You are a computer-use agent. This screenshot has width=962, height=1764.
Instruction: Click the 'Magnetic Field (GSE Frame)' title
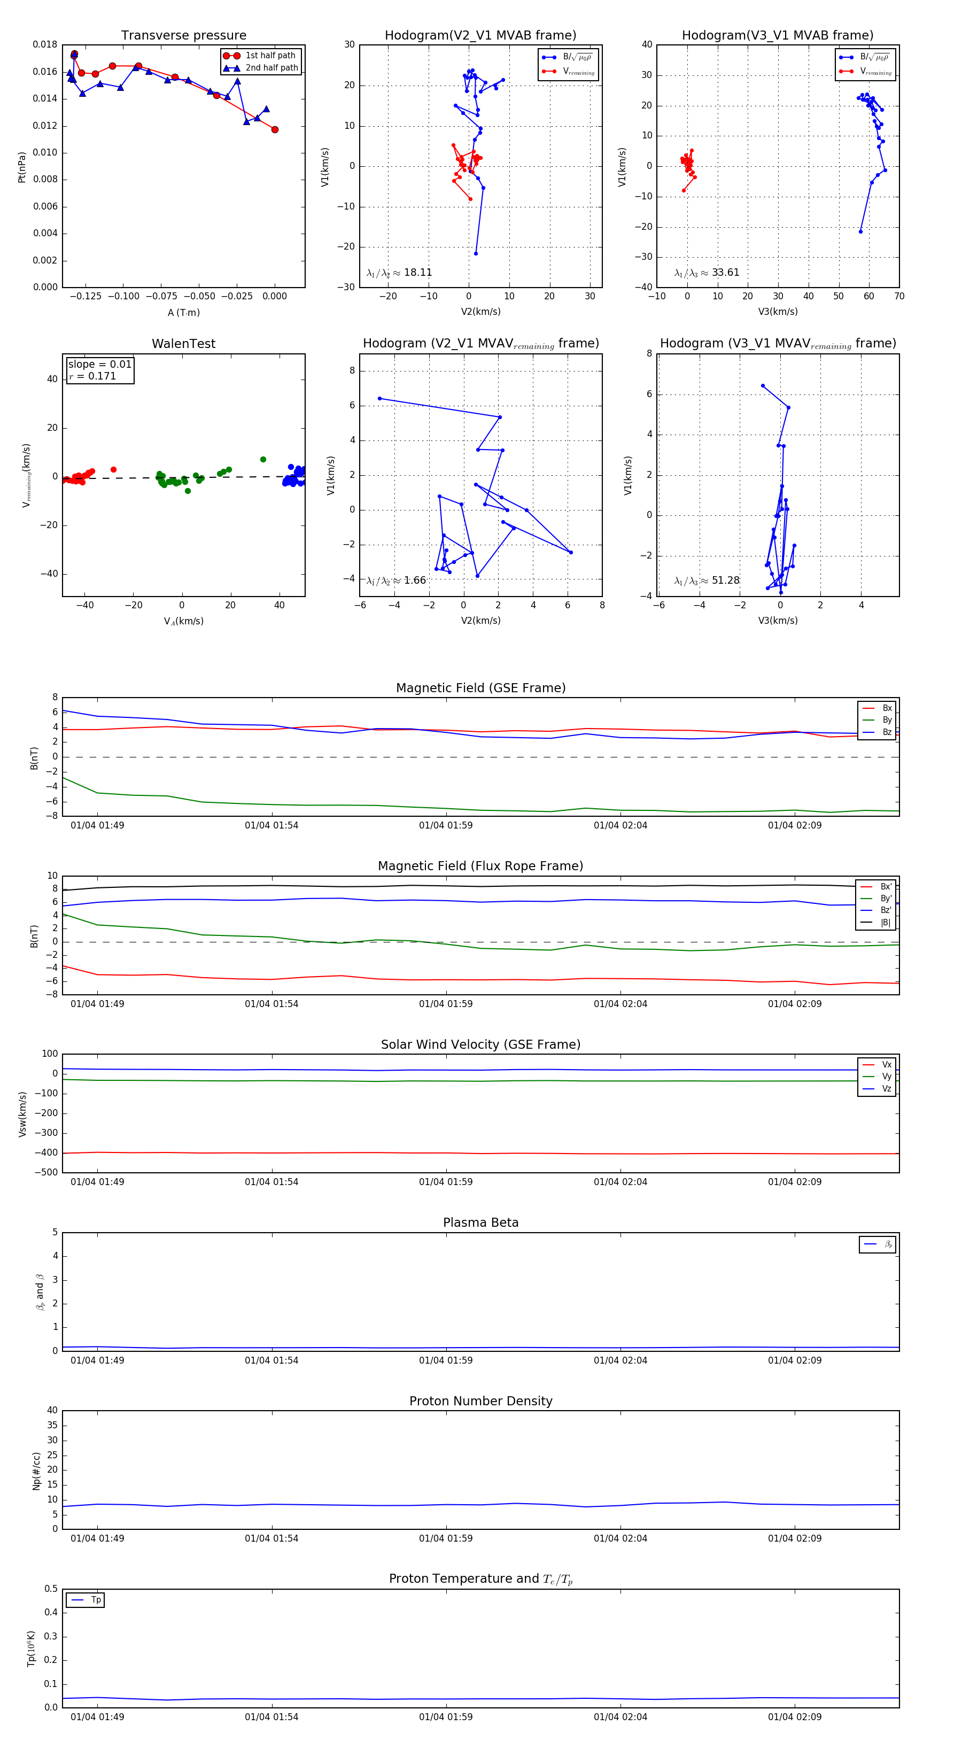coord(480,688)
